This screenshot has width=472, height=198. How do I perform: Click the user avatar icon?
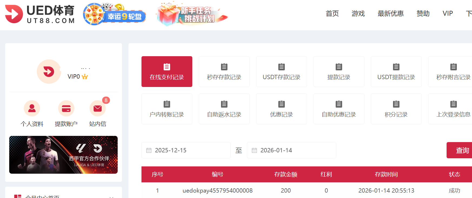(x=49, y=72)
